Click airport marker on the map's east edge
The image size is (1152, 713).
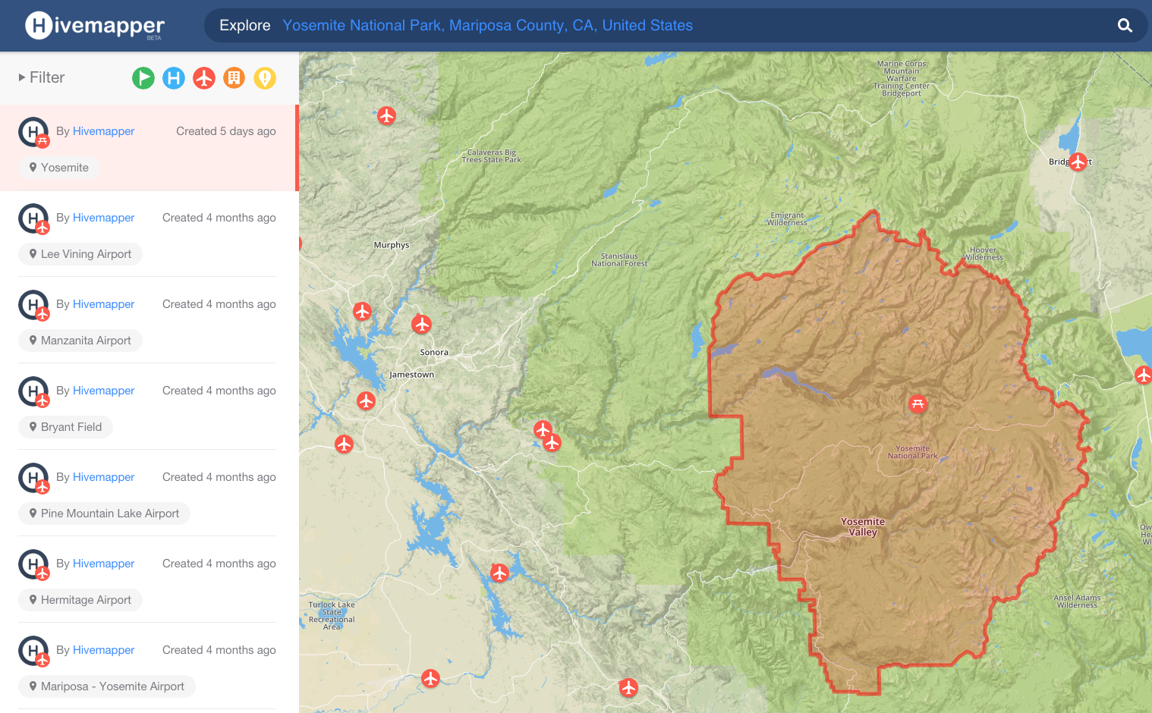(x=1143, y=375)
